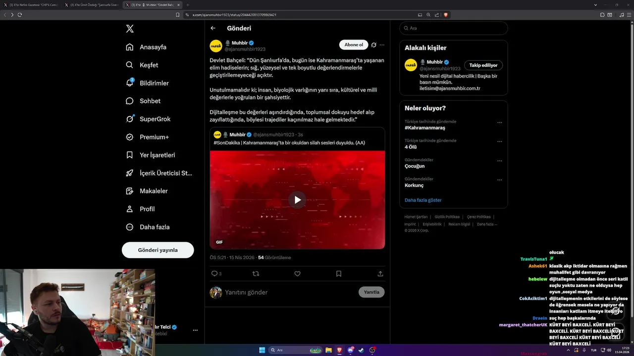Click the bookmark page icon in address bar
The height and width of the screenshot is (356, 634).
(178, 15)
